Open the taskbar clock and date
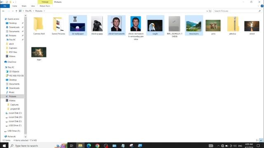This screenshot has width=264, height=148. pos(249,146)
